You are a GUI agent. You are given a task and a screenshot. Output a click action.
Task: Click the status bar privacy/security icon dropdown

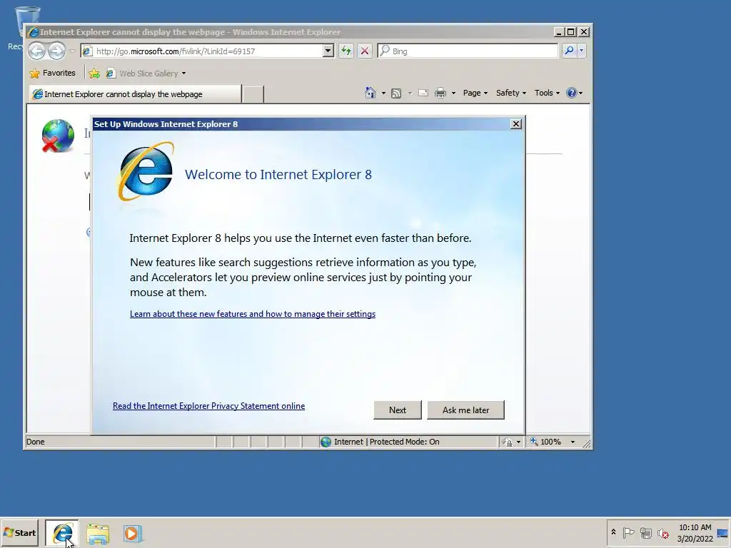512,442
